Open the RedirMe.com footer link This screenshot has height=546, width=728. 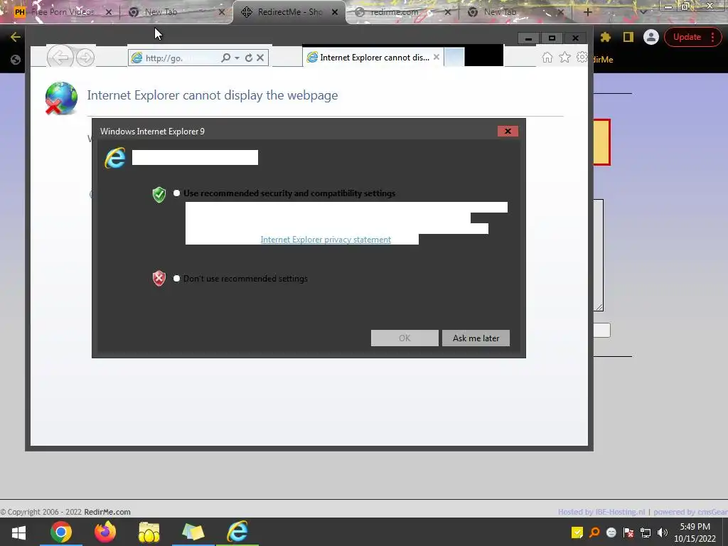coord(107,512)
